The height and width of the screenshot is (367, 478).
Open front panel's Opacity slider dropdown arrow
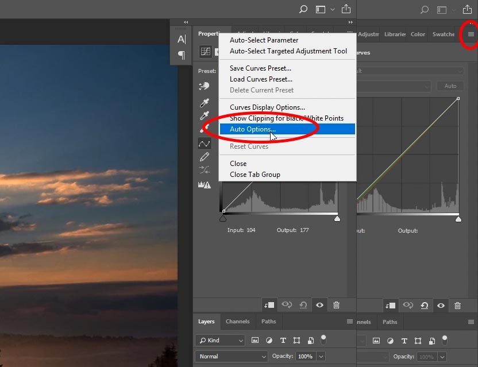[x=321, y=356]
